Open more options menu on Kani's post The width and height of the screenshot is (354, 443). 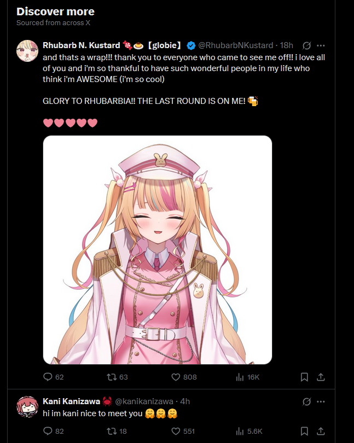(x=321, y=401)
